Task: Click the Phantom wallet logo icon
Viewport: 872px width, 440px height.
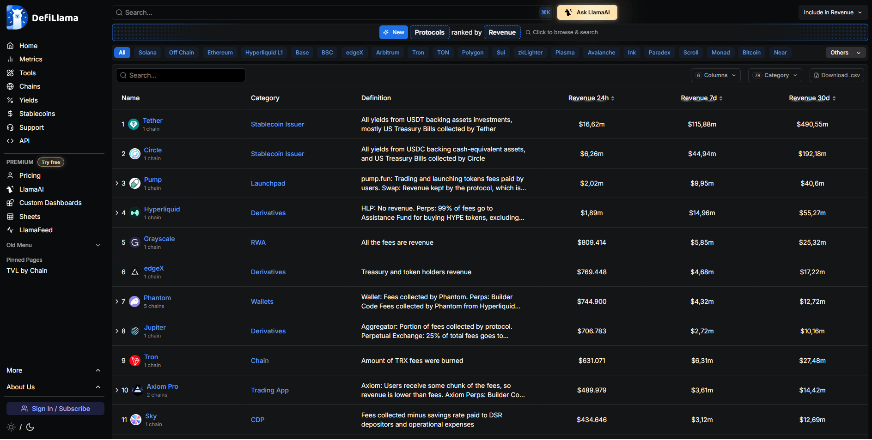Action: point(134,301)
